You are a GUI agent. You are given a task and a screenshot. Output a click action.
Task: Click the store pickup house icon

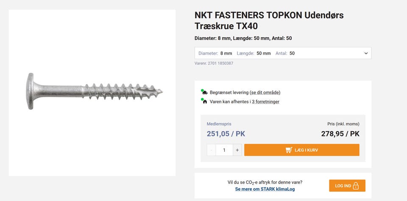click(x=205, y=102)
